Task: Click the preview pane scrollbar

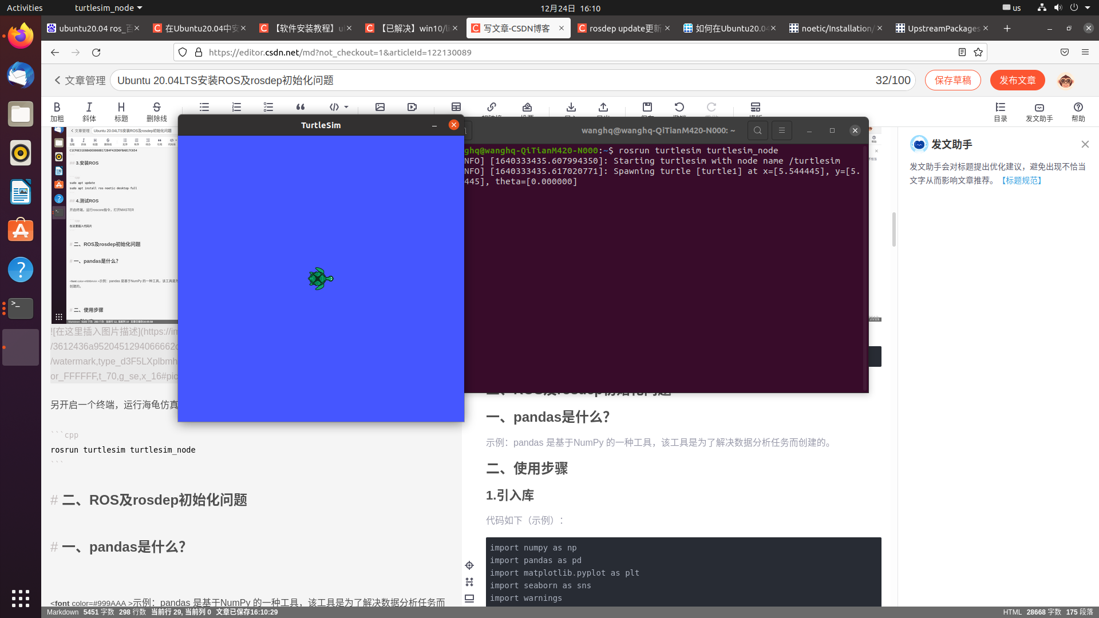Action: [894, 229]
